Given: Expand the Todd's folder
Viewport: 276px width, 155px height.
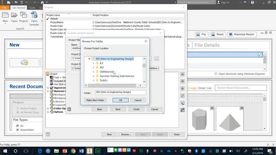Looking at the screenshot, I should click(x=94, y=81).
